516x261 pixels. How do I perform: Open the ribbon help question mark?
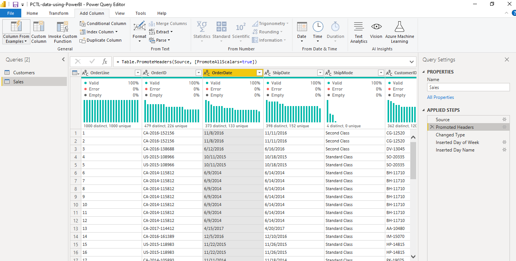pyautogui.click(x=513, y=13)
